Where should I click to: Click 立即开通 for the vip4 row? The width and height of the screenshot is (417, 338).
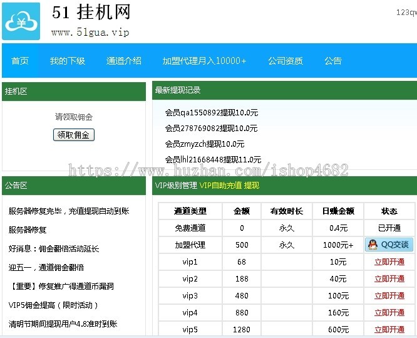389,313
